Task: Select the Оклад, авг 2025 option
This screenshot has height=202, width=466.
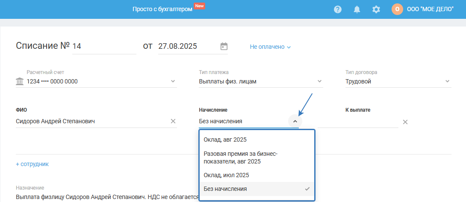Action: 225,140
